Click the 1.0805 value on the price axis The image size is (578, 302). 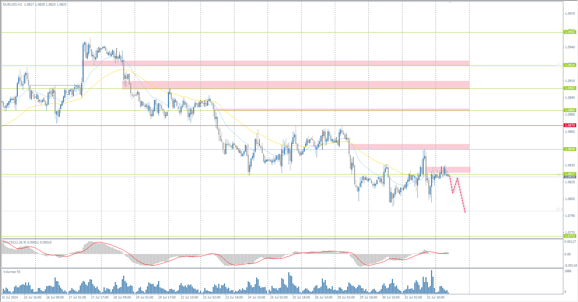(x=570, y=199)
